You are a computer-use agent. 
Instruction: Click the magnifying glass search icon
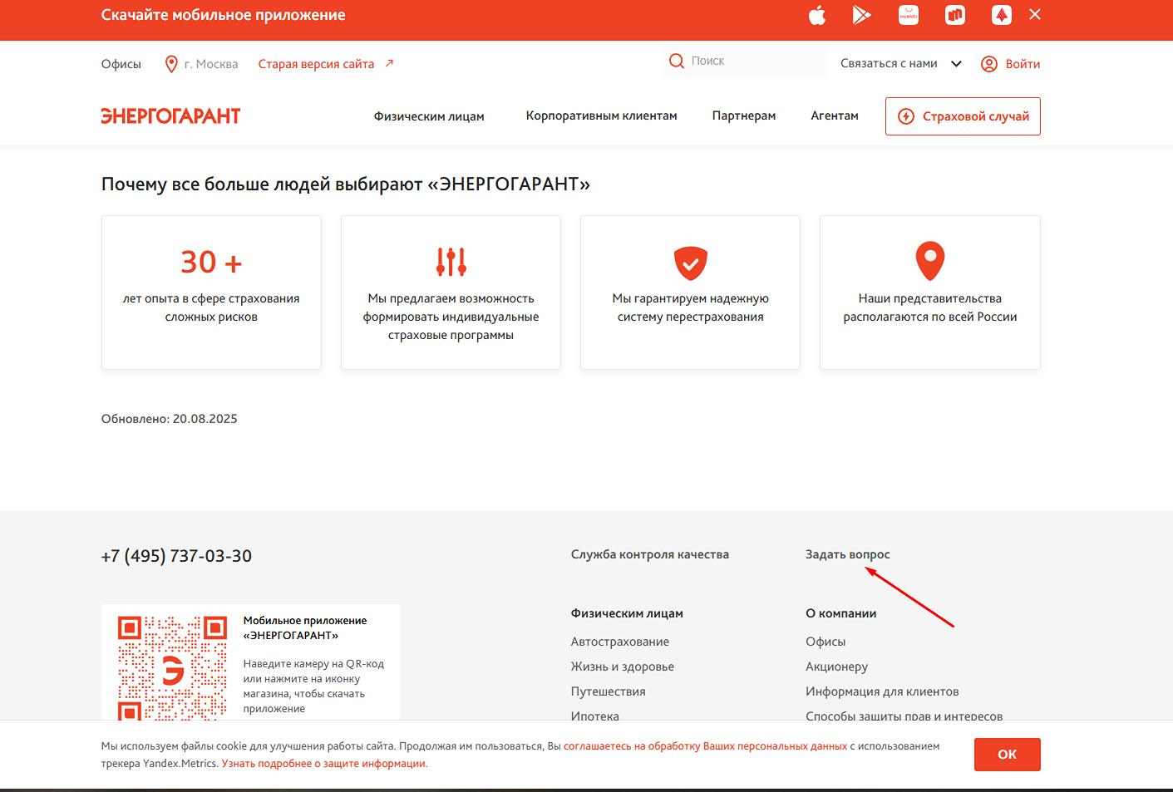677,61
